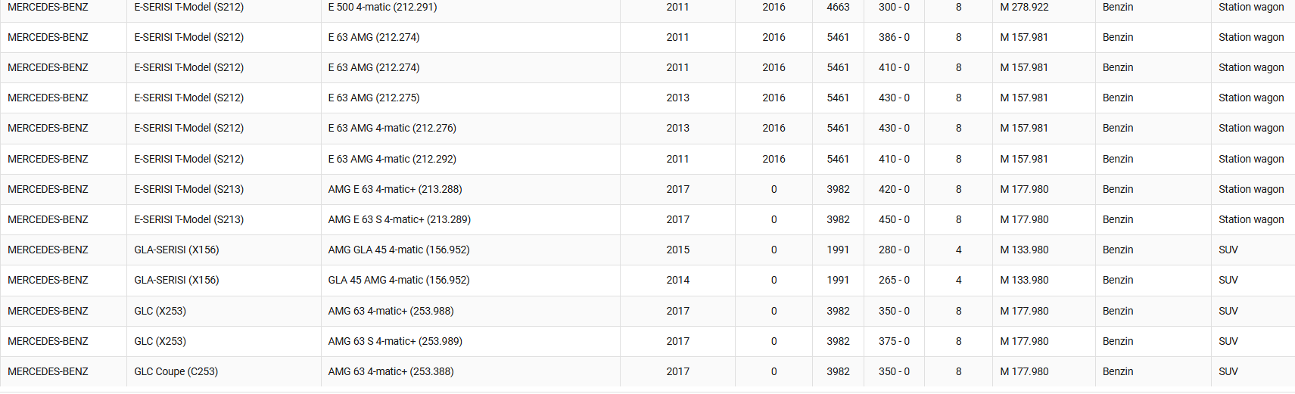This screenshot has height=394, width=1295.
Task: Click the E 63 AMG (212.275) entry
Action: (x=374, y=98)
